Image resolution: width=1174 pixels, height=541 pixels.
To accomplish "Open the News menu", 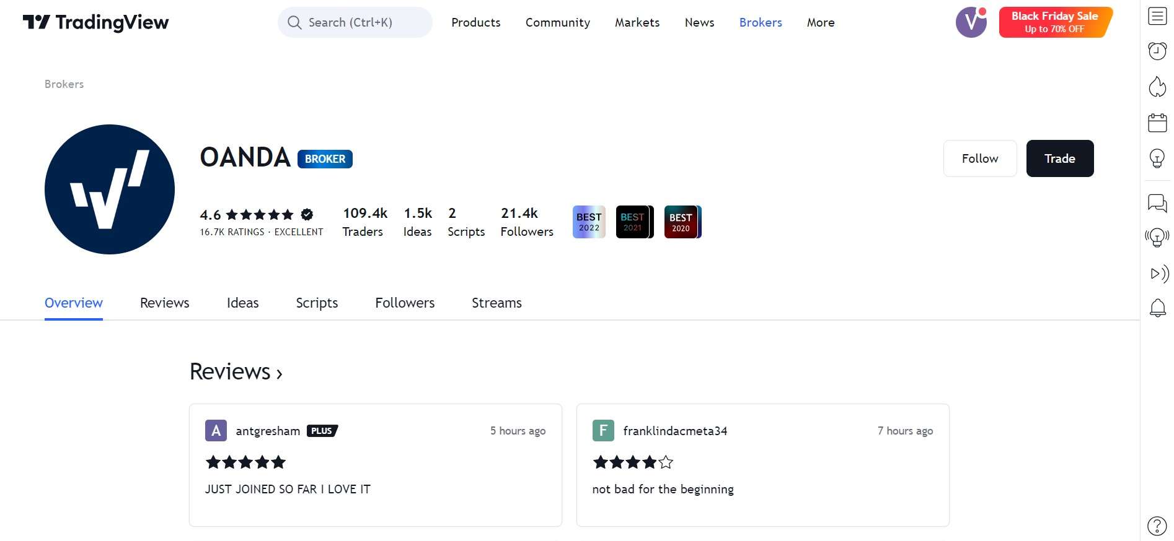I will [x=700, y=22].
